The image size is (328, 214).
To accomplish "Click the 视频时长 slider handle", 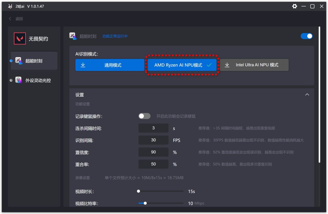I will click(138, 191).
